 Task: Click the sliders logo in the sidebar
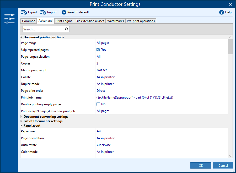point(9,19)
